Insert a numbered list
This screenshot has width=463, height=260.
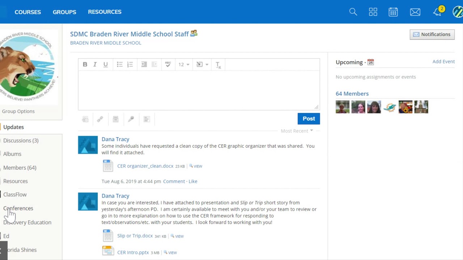[130, 64]
